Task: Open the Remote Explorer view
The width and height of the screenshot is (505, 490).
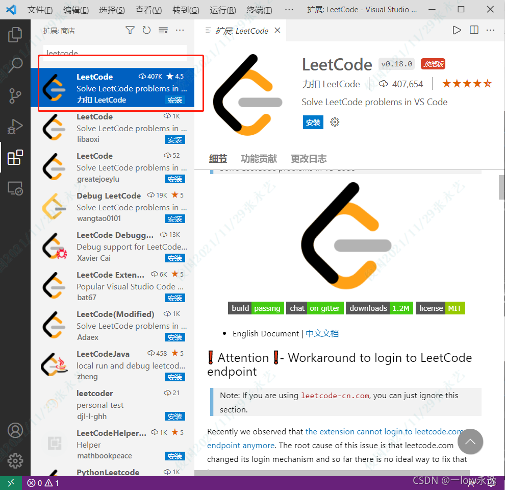Action: (x=15, y=188)
